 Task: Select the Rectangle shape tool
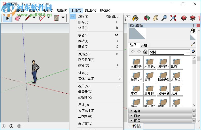[x=56, y=18]
